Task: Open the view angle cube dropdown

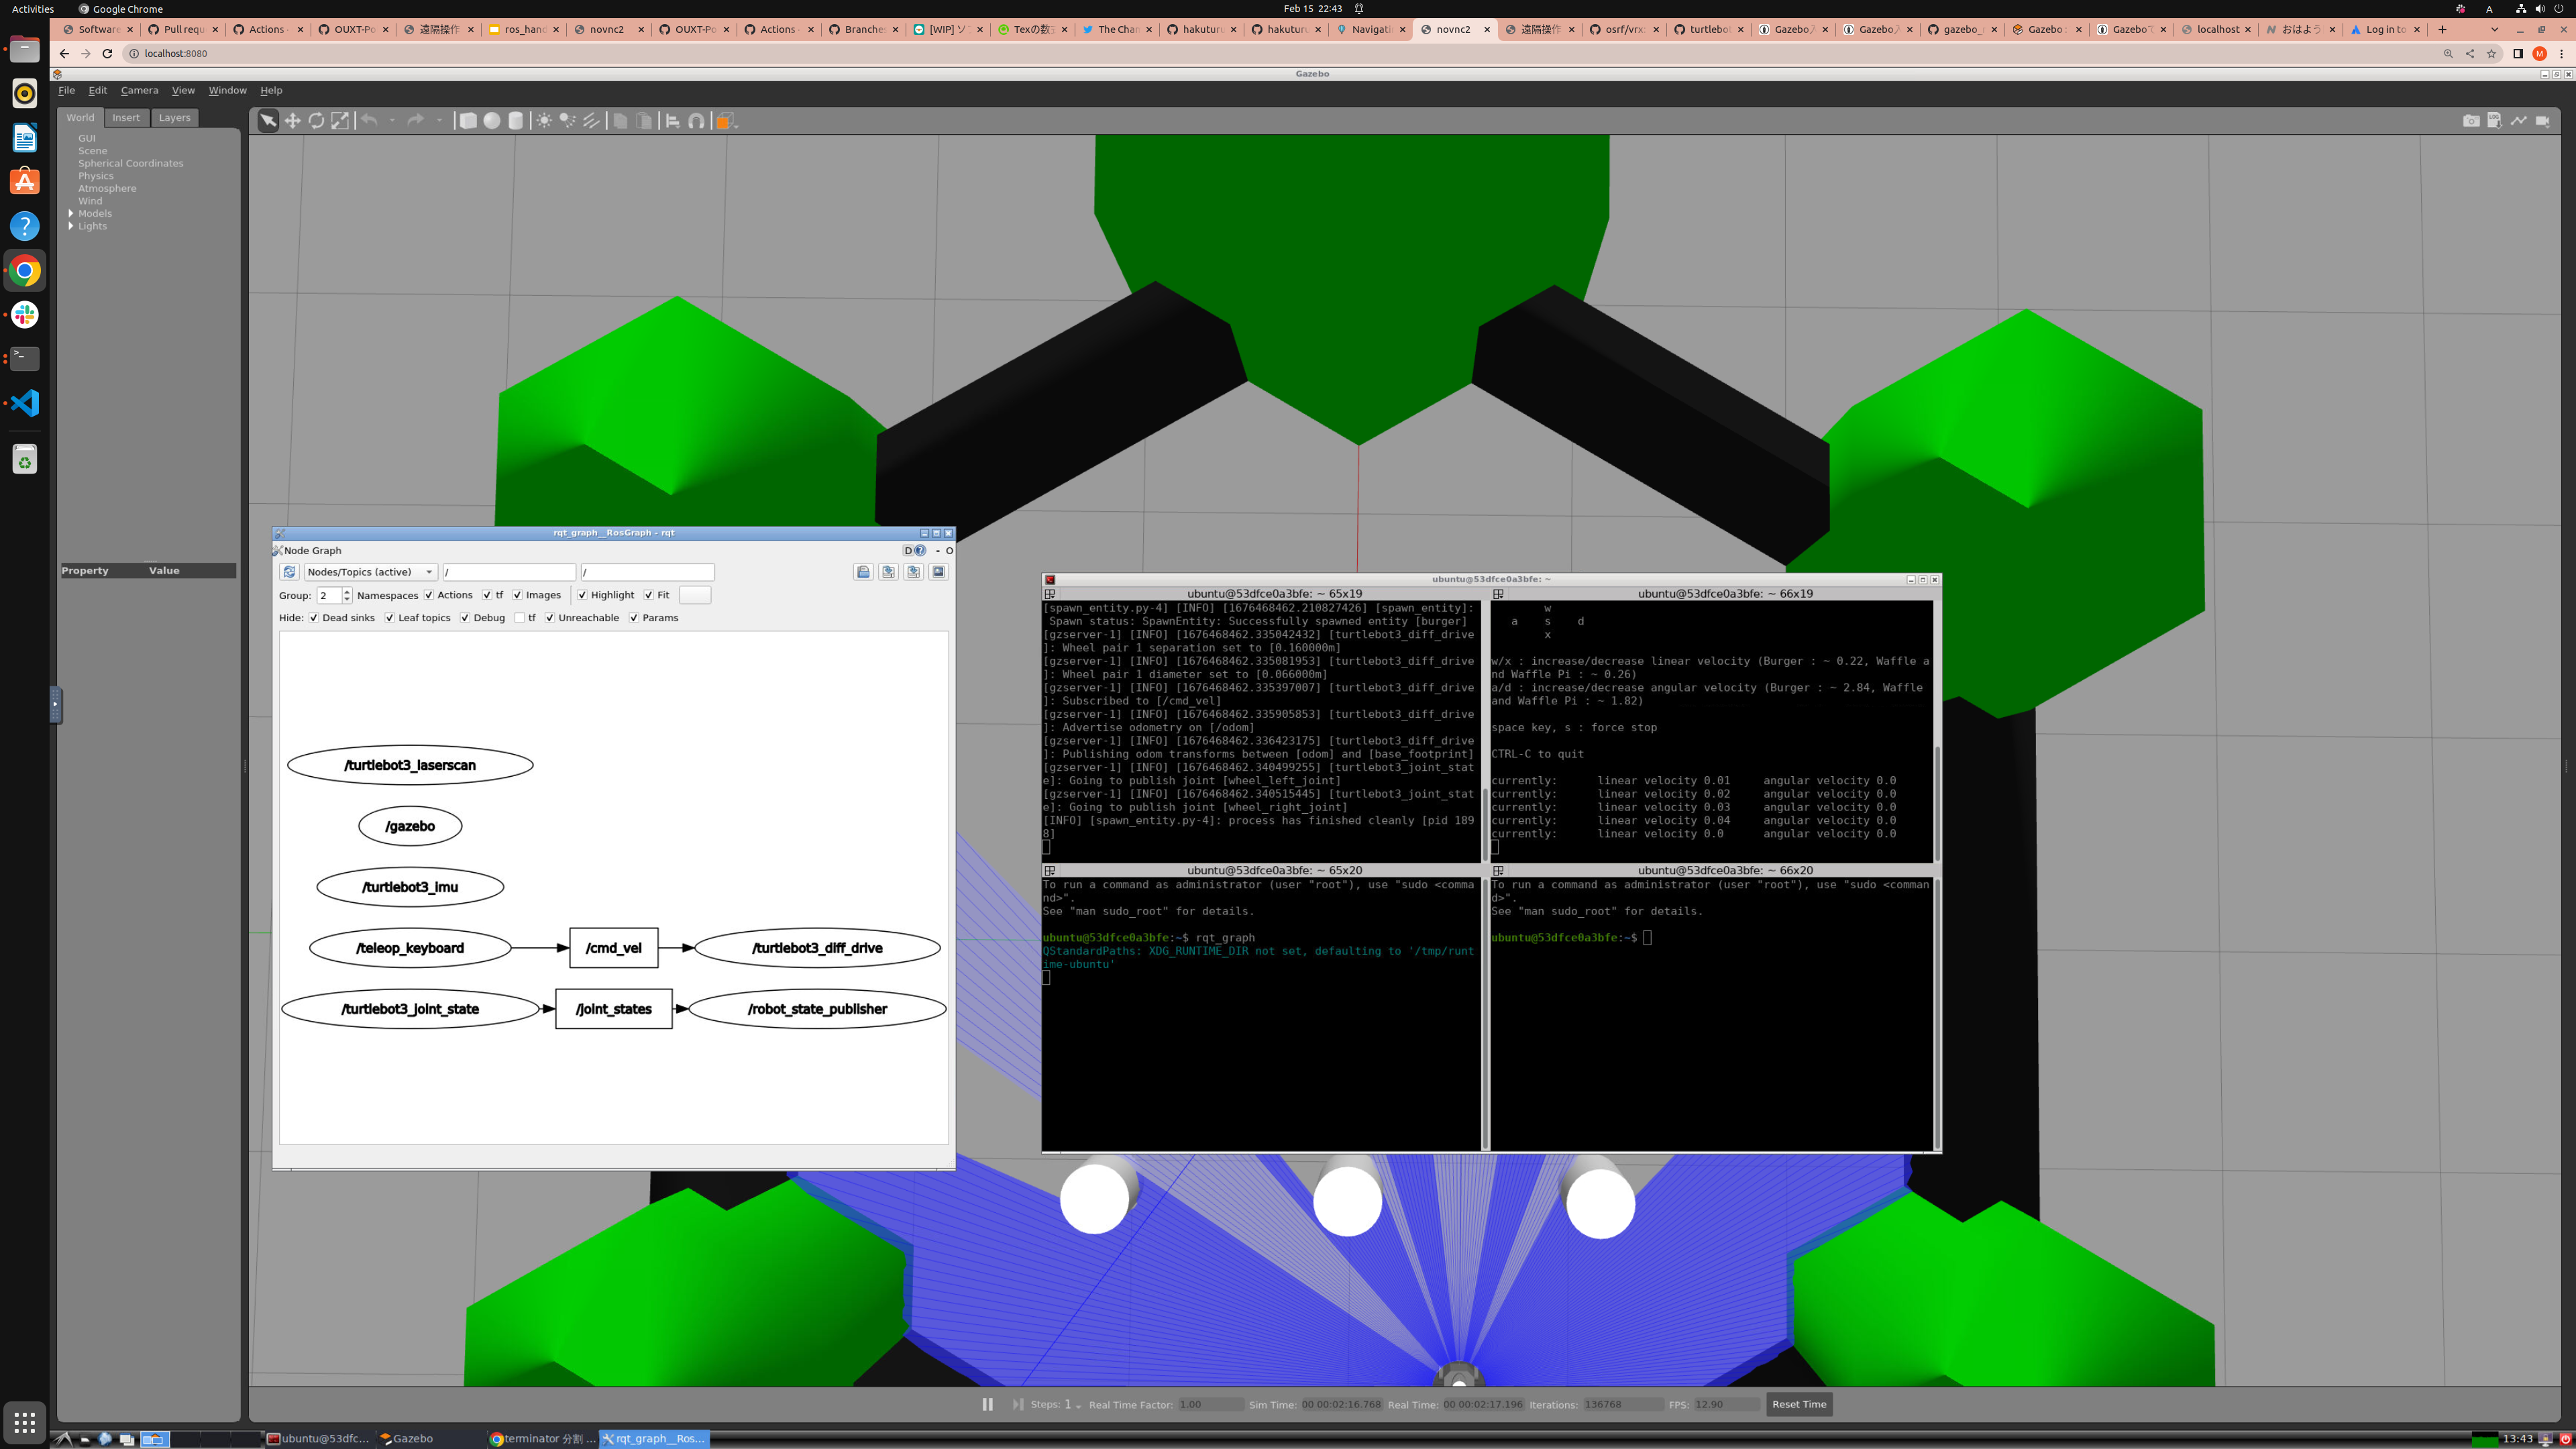Action: click(727, 121)
